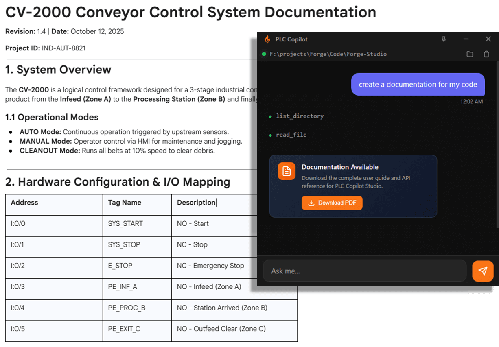The width and height of the screenshot is (499, 347).
Task: Open the project folder icon in PLC Copilot
Action: (x=470, y=54)
